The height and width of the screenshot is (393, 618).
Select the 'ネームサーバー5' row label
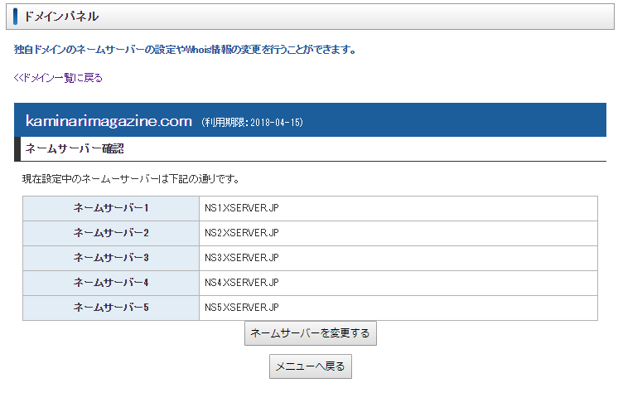click(111, 308)
